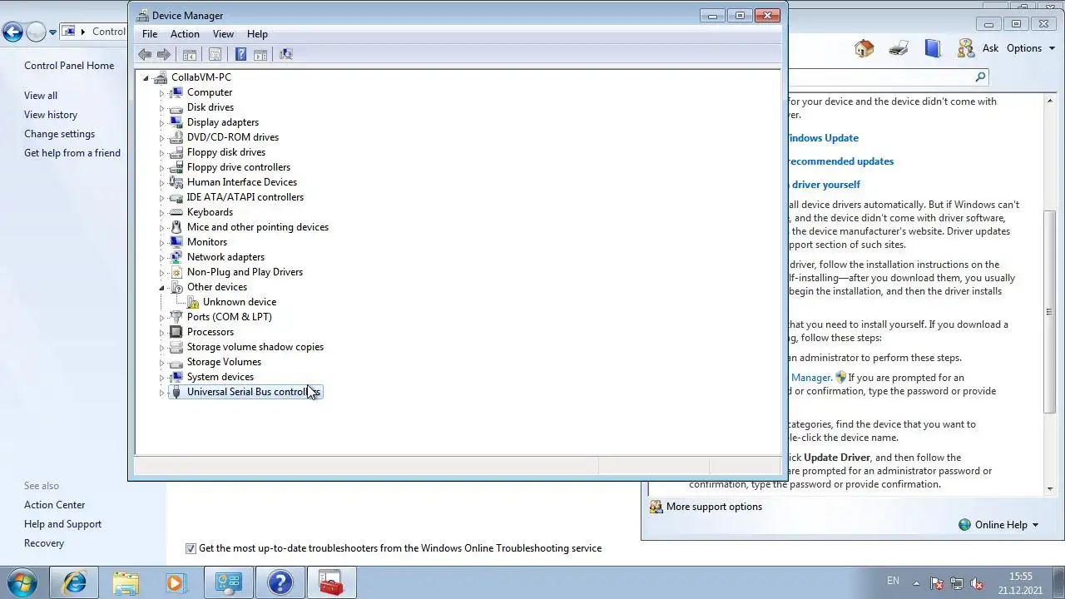Viewport: 1065px width, 599px height.
Task: Select the Unknown device warning icon
Action: (x=192, y=302)
